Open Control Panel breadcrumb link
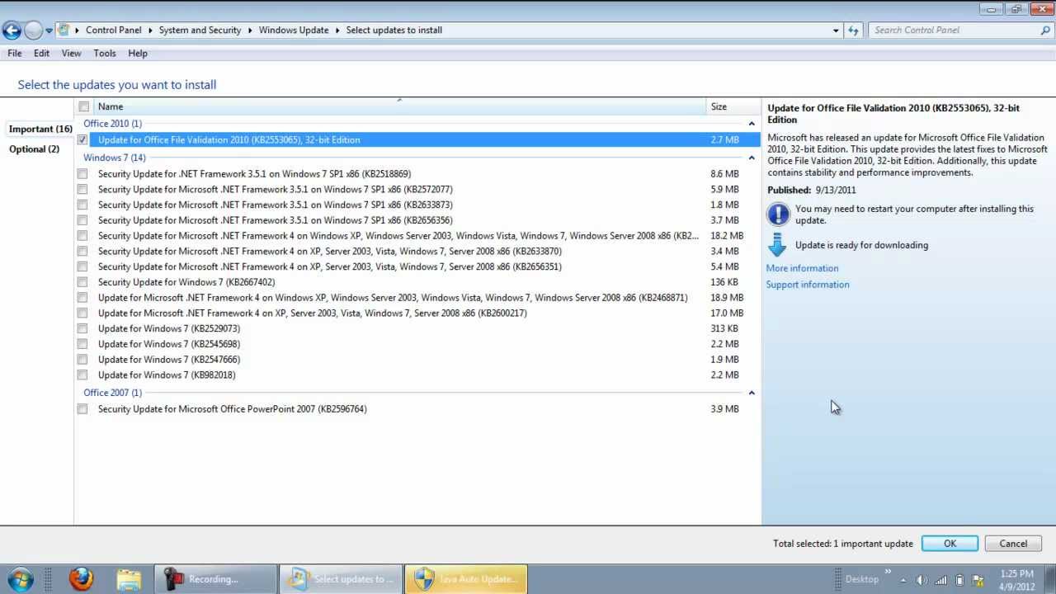 pos(114,30)
